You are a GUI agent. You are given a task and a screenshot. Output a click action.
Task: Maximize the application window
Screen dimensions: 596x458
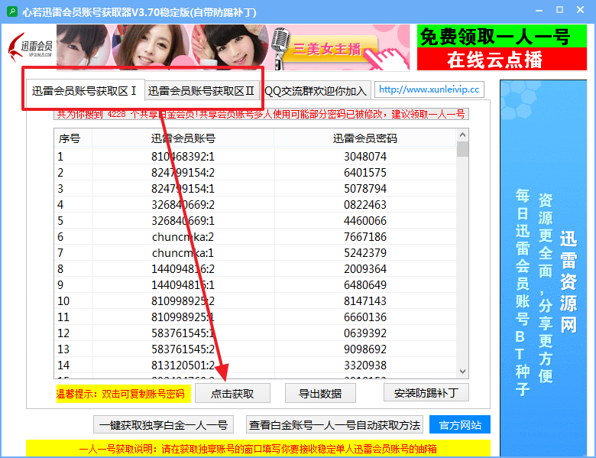559,10
